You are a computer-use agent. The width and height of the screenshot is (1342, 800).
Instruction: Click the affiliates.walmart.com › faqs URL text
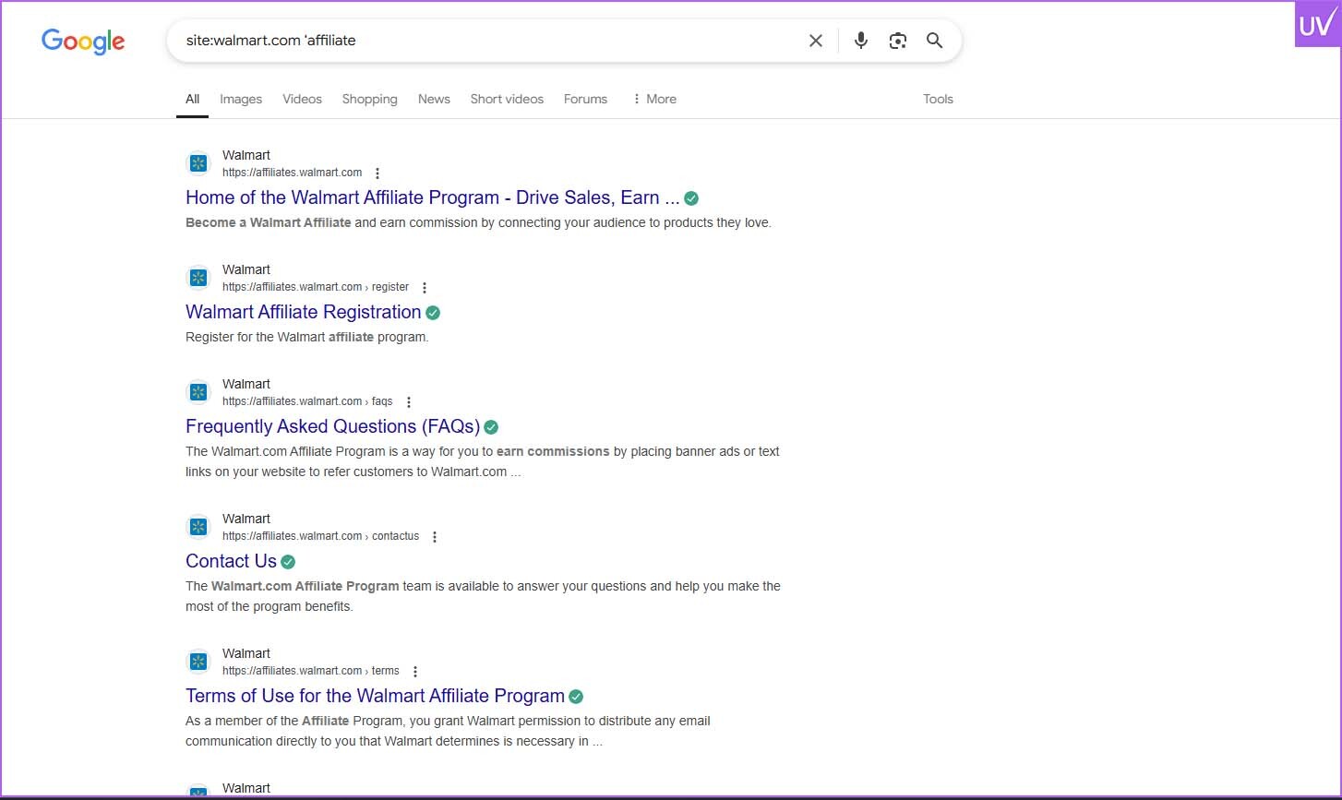click(x=307, y=401)
